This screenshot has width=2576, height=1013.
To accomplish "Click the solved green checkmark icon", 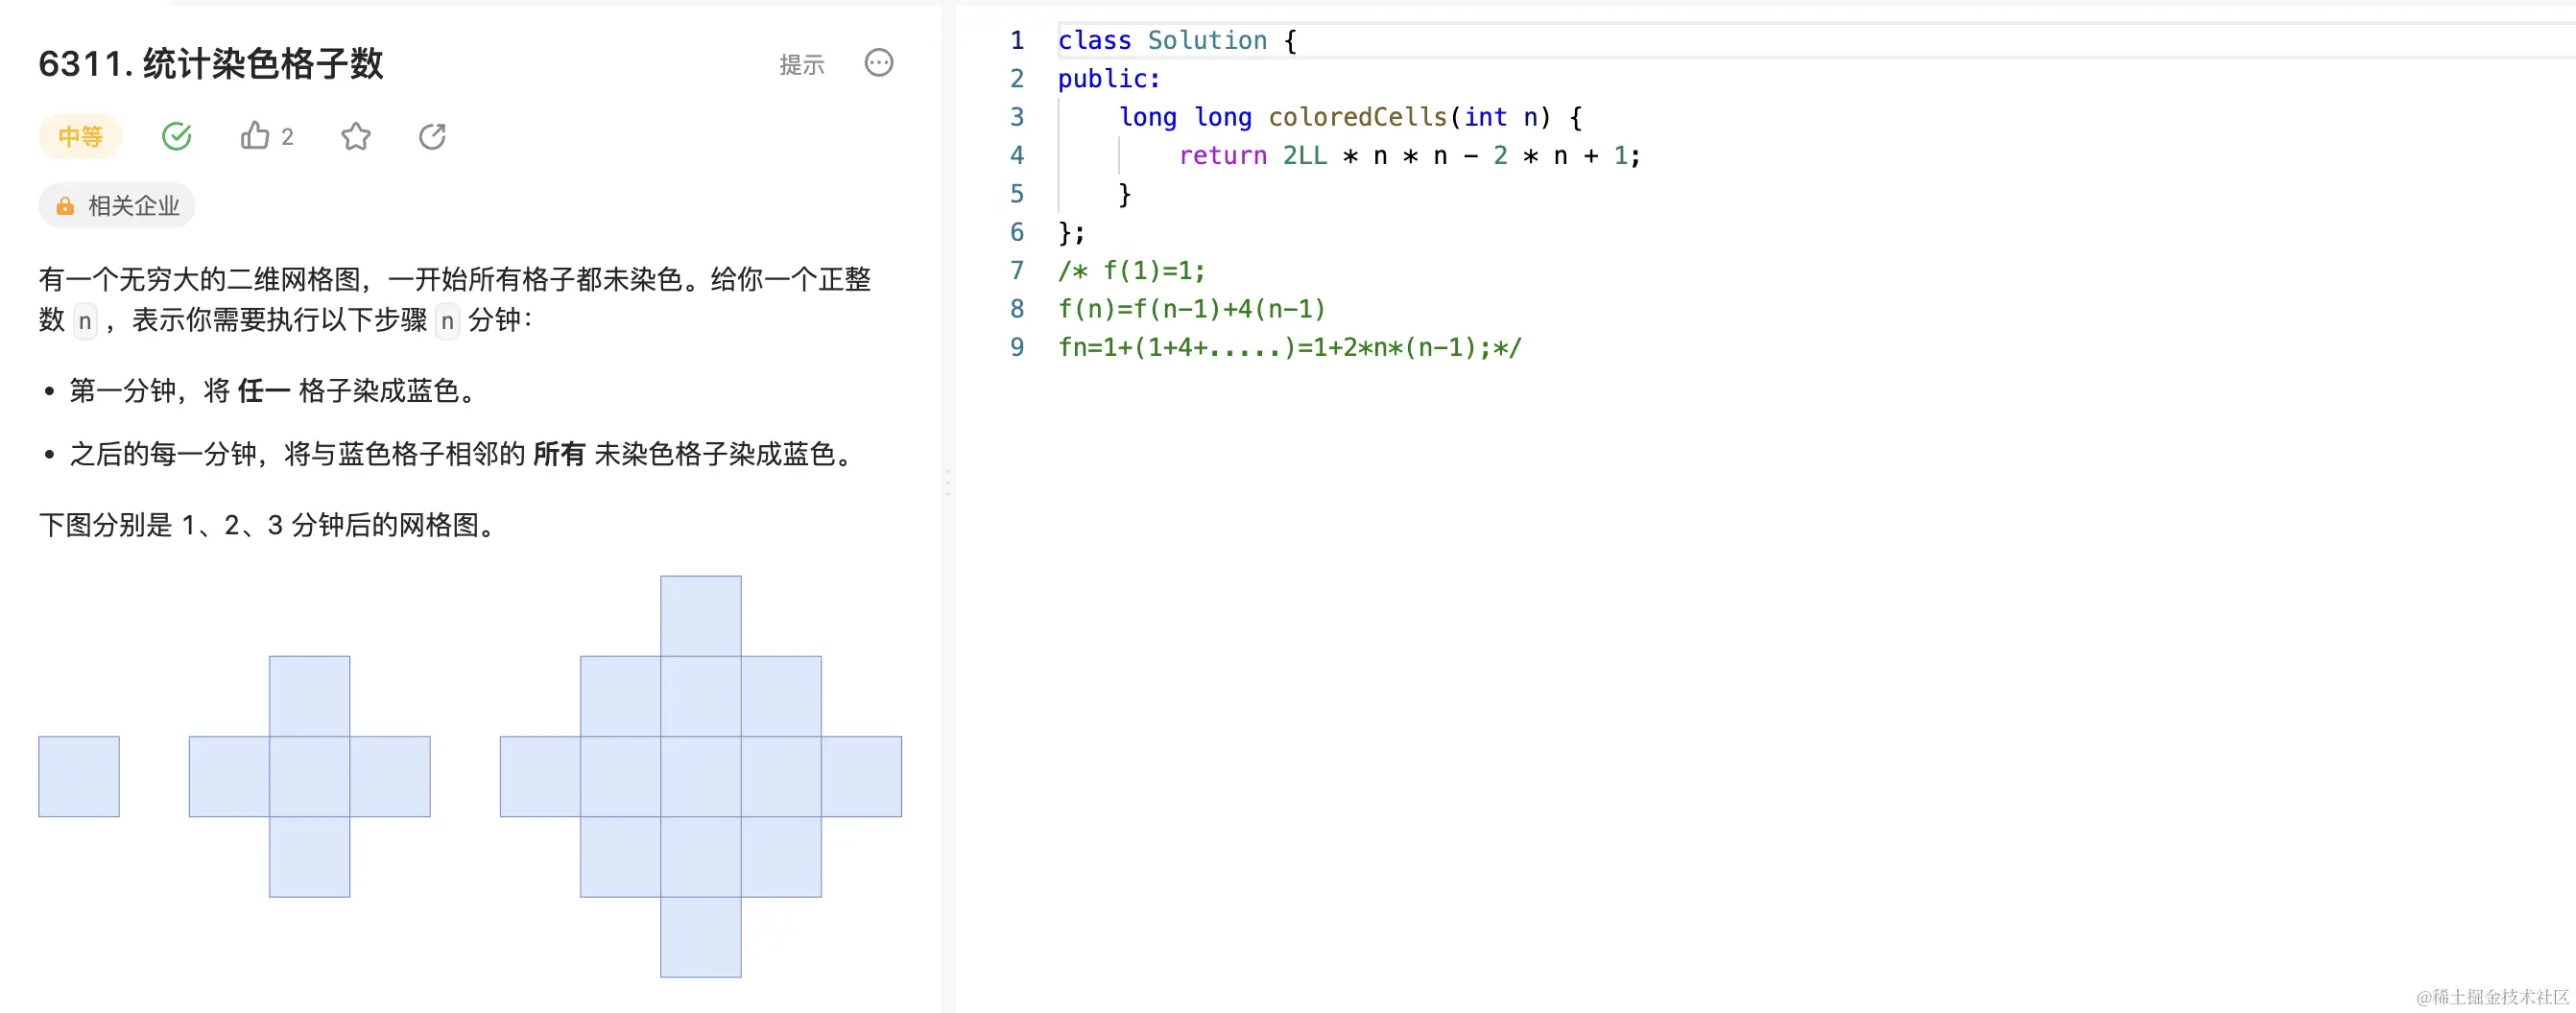I will tap(177, 136).
